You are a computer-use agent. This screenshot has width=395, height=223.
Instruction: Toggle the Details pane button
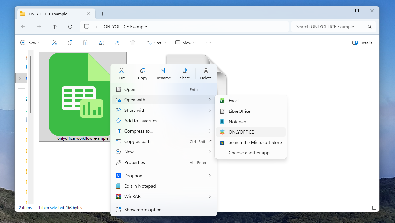coord(362,43)
